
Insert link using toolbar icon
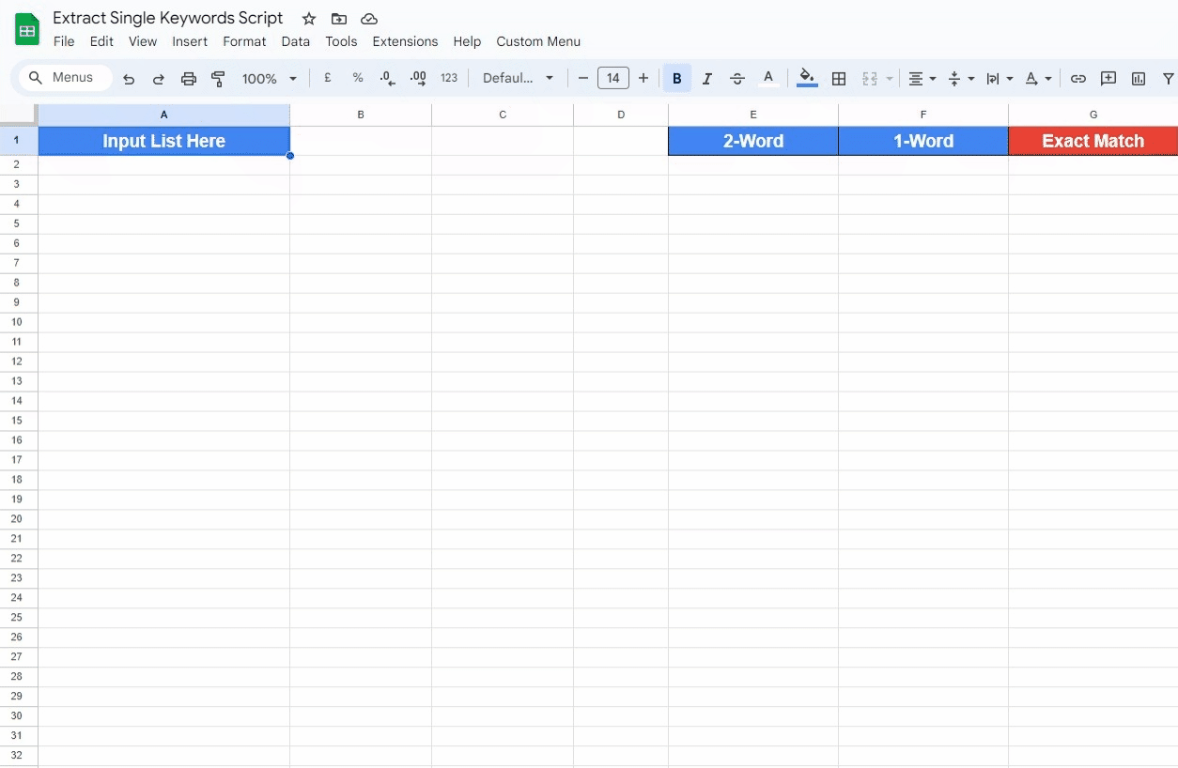pyautogui.click(x=1078, y=79)
